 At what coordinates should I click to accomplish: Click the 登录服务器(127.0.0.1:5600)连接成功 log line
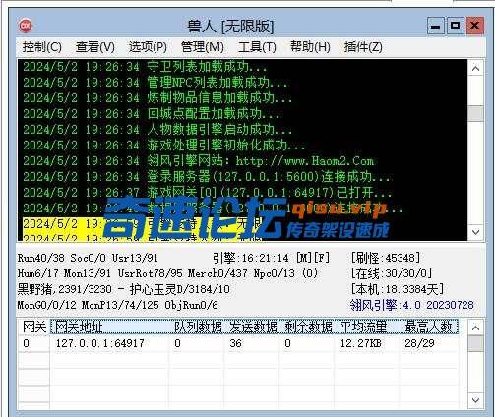207,177
